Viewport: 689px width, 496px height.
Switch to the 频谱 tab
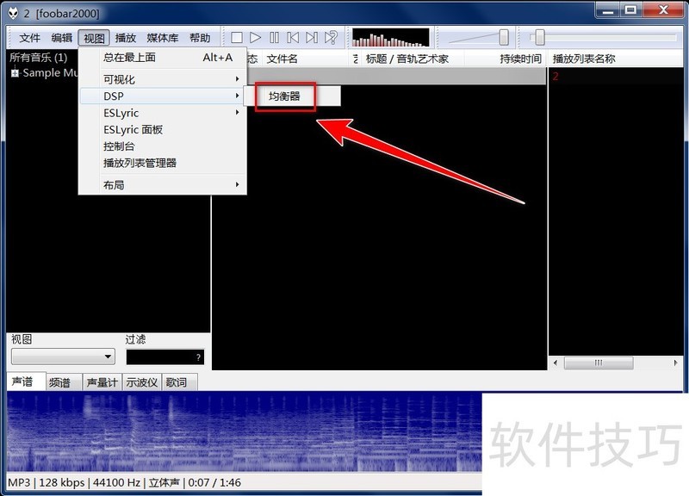pyautogui.click(x=60, y=381)
